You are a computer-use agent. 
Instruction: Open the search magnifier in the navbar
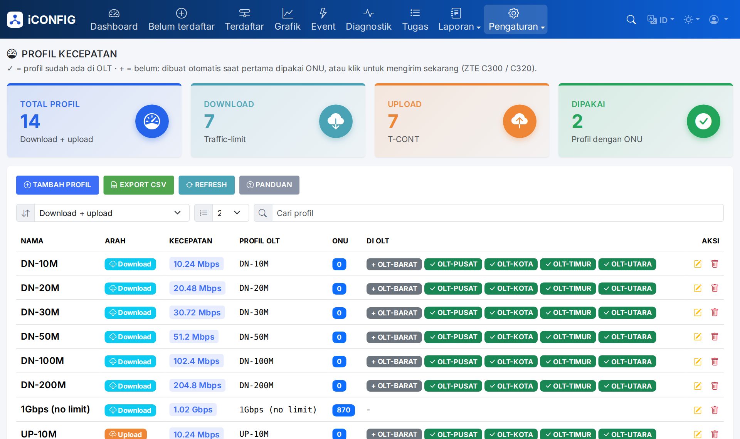click(631, 20)
